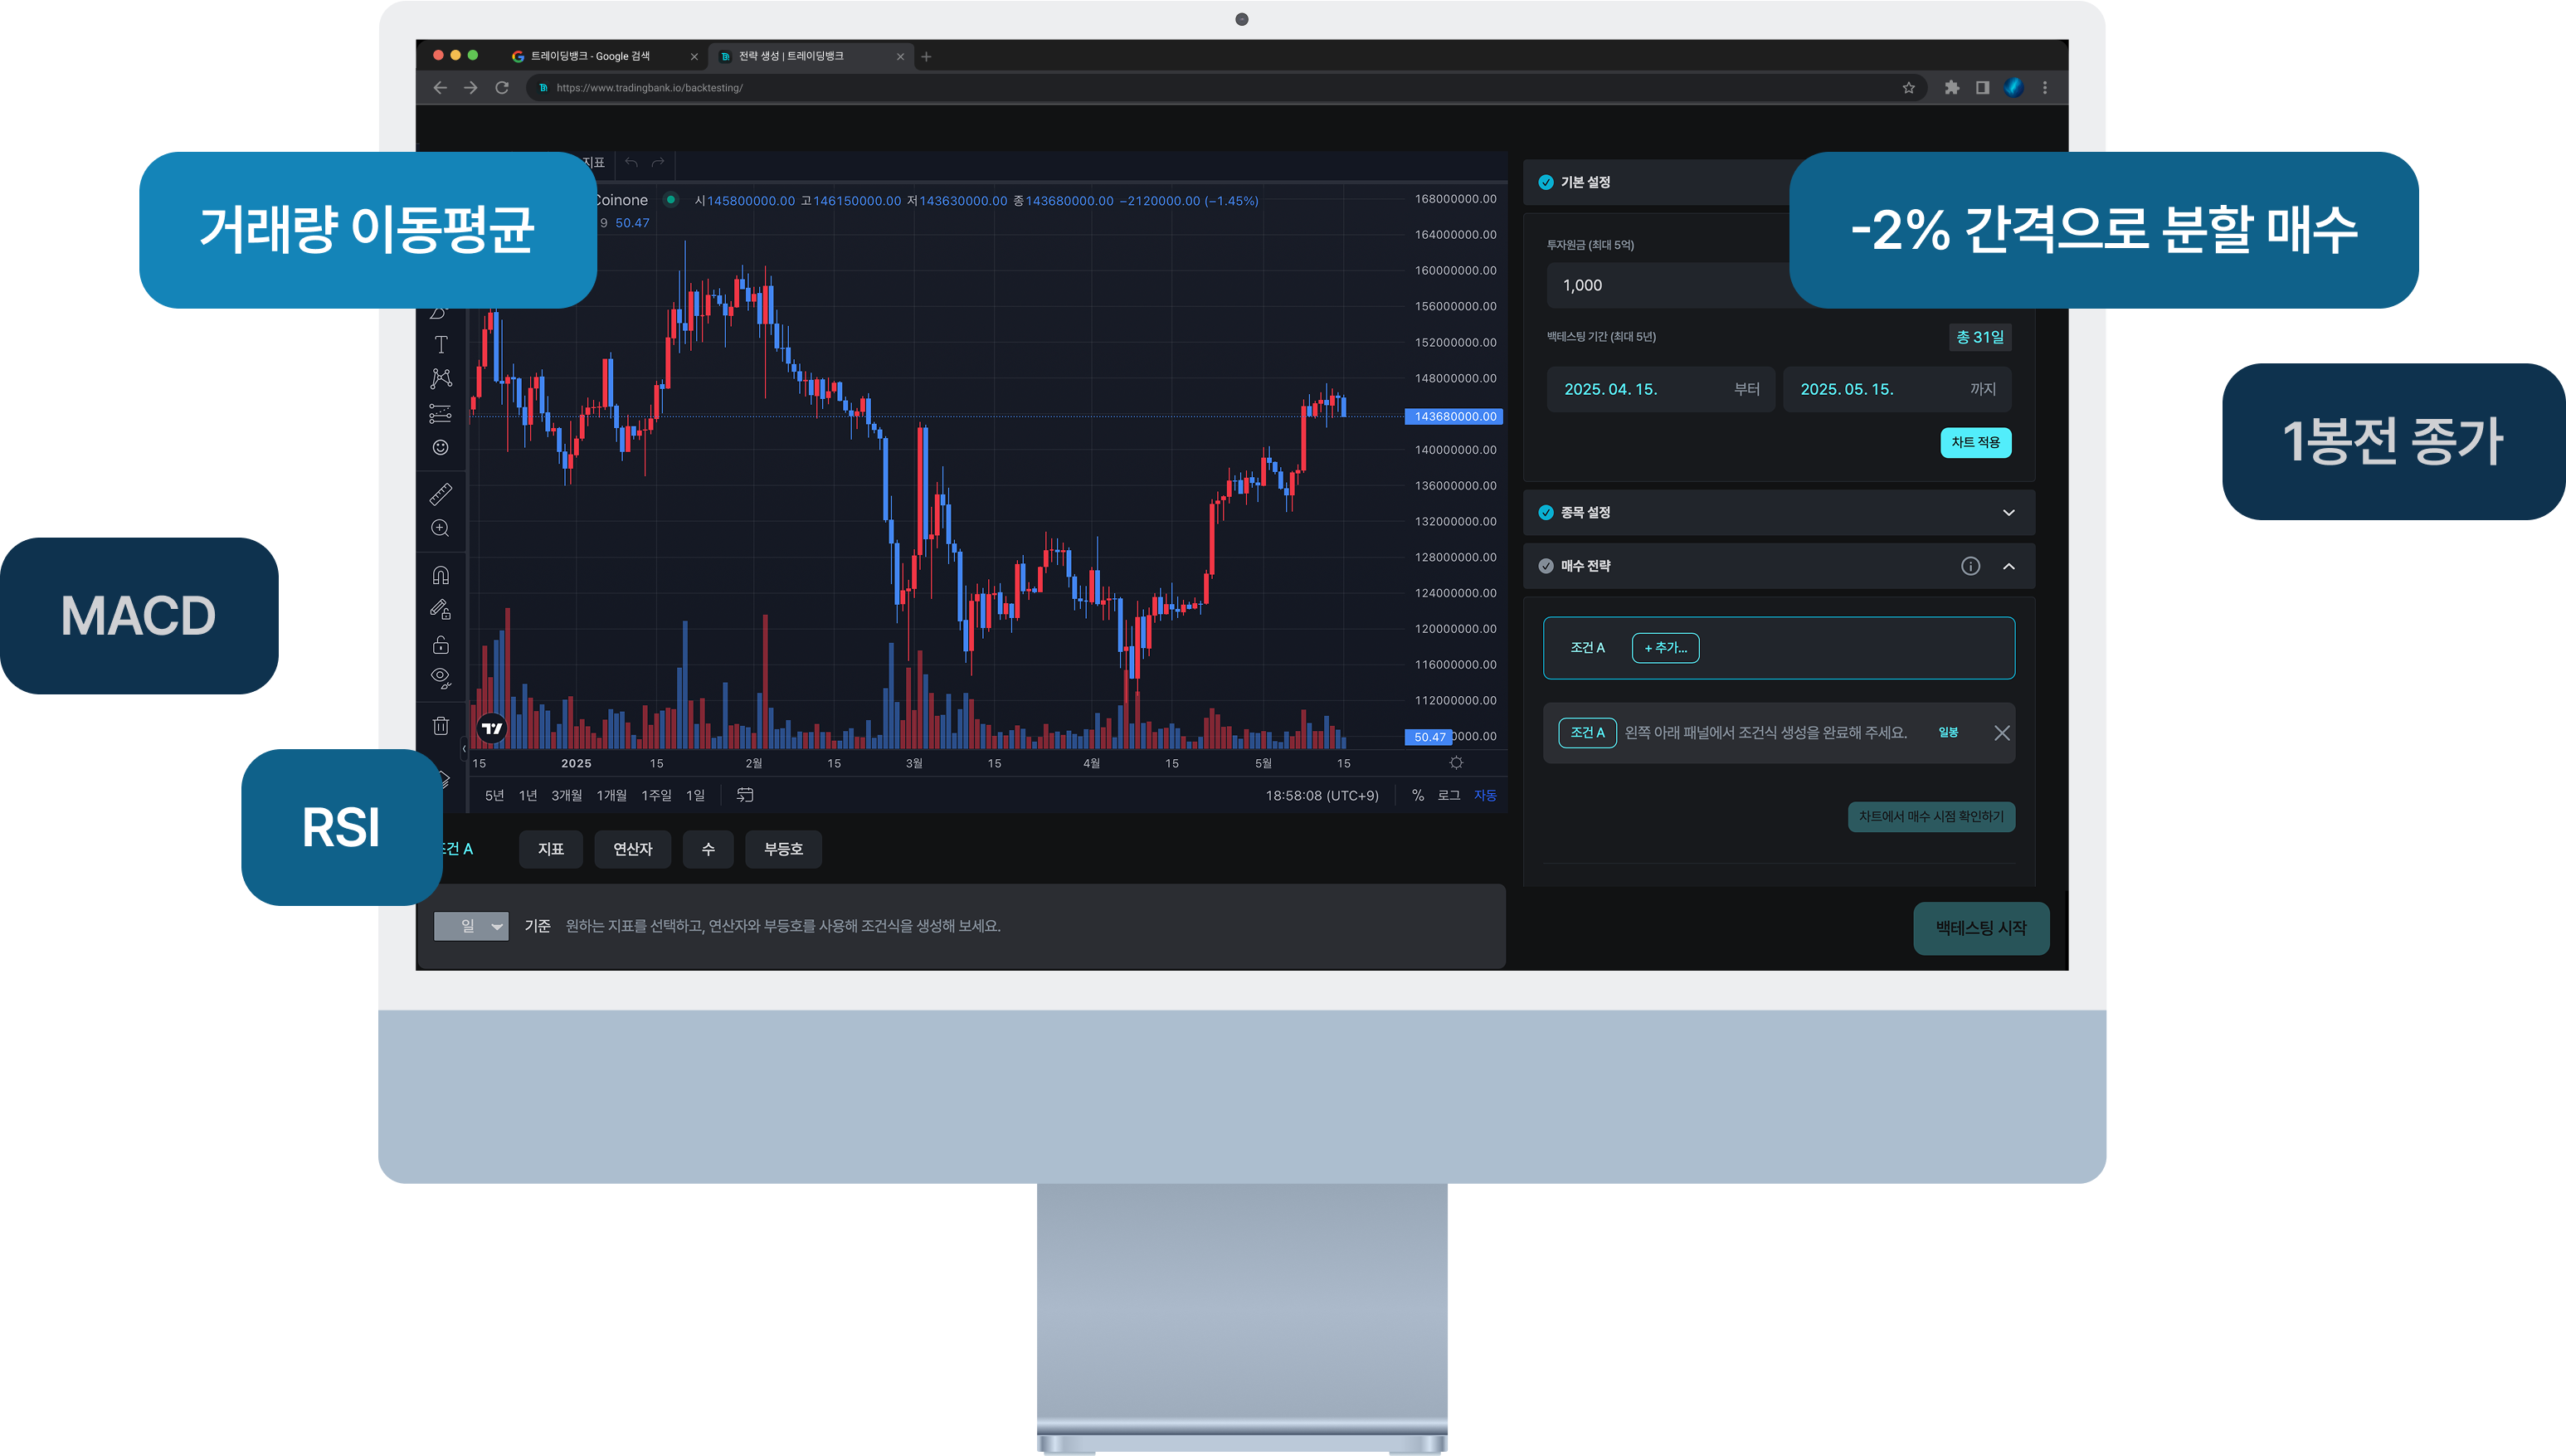Bookmark page with the star icon

pyautogui.click(x=1908, y=88)
